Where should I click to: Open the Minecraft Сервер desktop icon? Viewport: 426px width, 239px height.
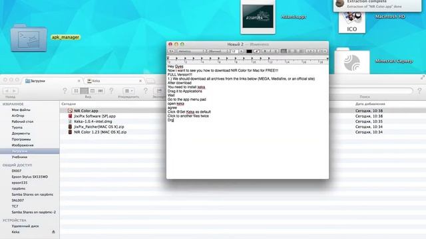coord(352,61)
